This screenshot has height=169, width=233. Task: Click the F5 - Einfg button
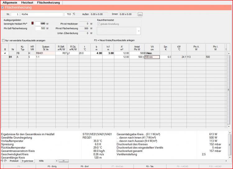coord(52,167)
